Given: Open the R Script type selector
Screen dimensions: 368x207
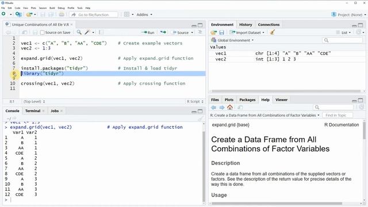Looking at the screenshot, I should (195, 101).
